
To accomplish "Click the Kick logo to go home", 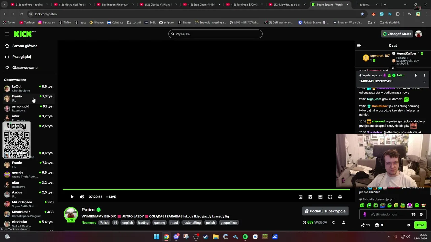I will pyautogui.click(x=24, y=34).
